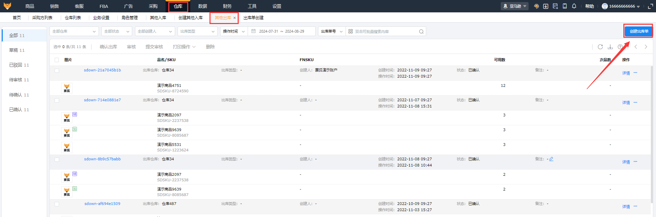Image resolution: width=656 pixels, height=217 pixels.
Task: Click the vertical scrollbar of the table
Action: [x=652, y=134]
